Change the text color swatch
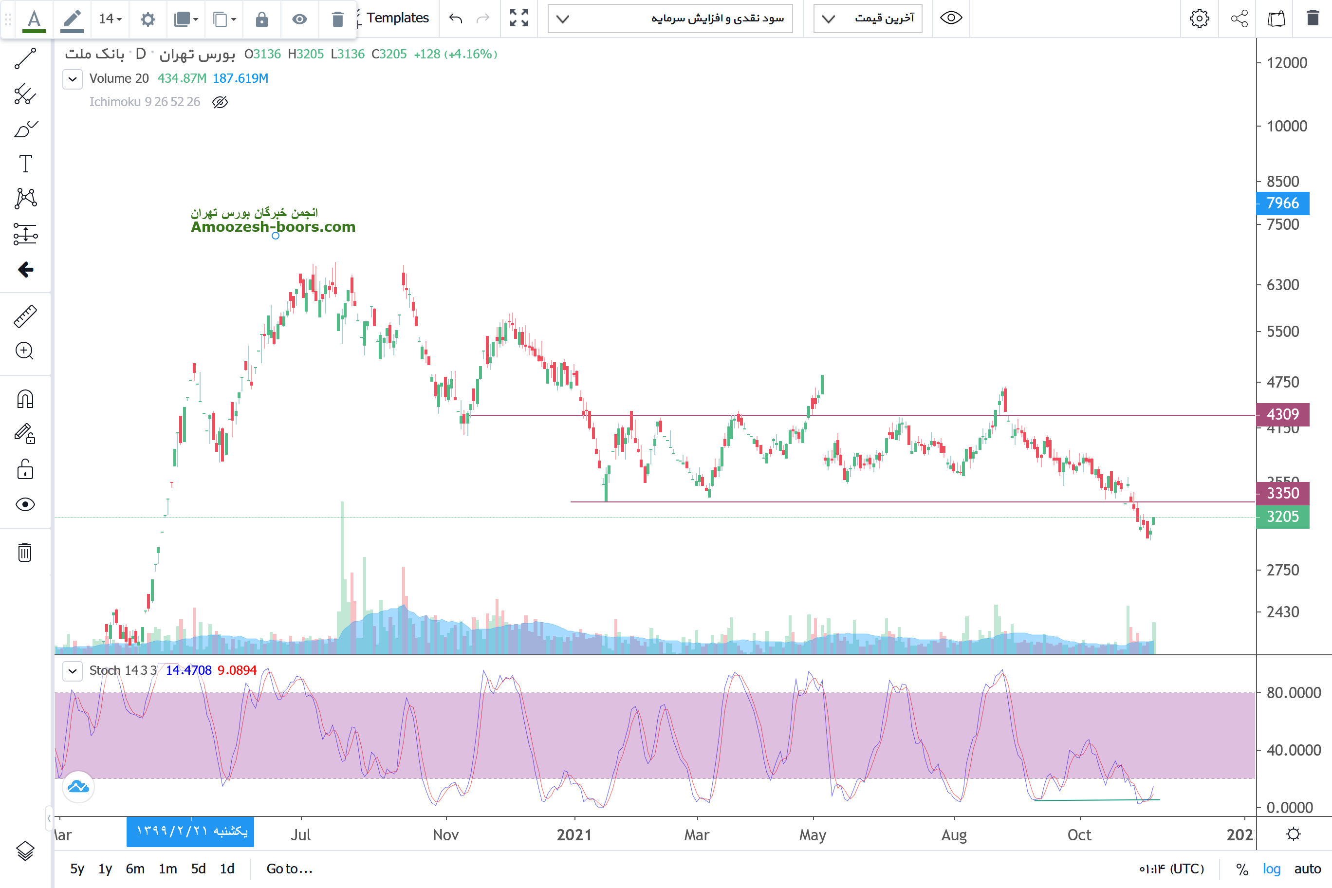The height and width of the screenshot is (888, 1332). tap(34, 19)
